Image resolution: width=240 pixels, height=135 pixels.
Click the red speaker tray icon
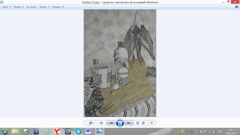pyautogui.click(x=191, y=132)
